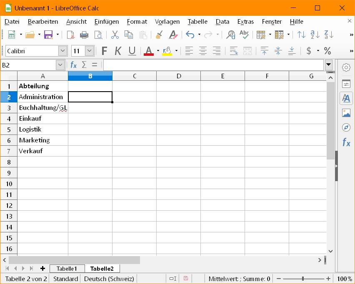The height and width of the screenshot is (284, 355).
Task: Open the Styles sidebar panel
Action: pyautogui.click(x=346, y=98)
